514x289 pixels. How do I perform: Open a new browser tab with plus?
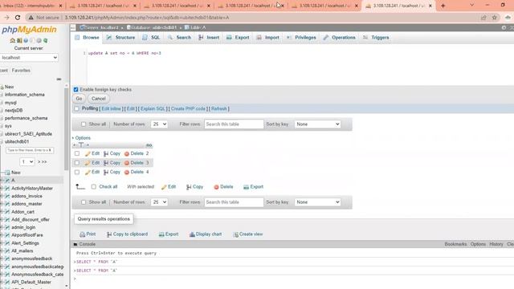click(443, 6)
